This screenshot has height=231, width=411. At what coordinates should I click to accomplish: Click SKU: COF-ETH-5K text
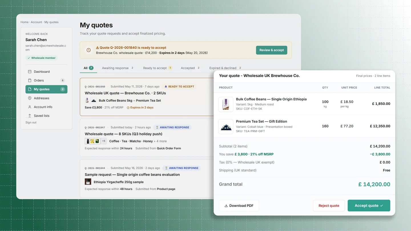[249, 109]
